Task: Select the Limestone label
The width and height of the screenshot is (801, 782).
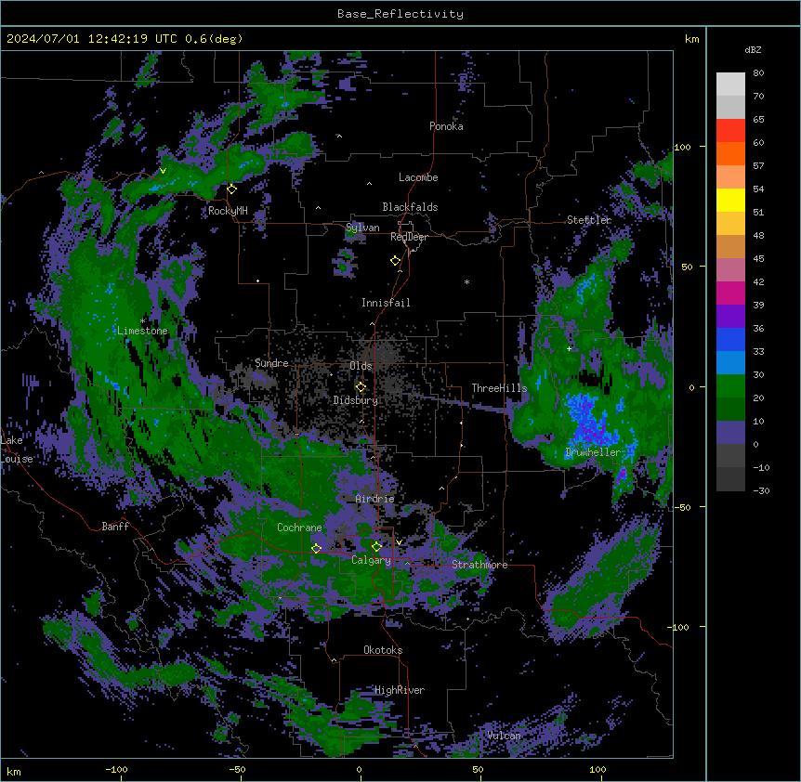Action: (x=142, y=331)
